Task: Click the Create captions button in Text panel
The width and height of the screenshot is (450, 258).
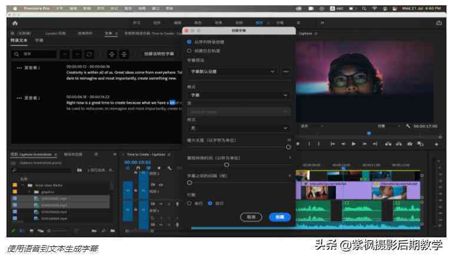Action: click(159, 54)
